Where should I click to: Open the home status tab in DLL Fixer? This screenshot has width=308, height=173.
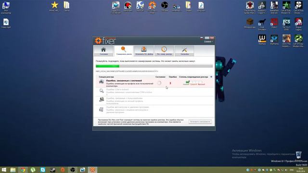[103, 51]
